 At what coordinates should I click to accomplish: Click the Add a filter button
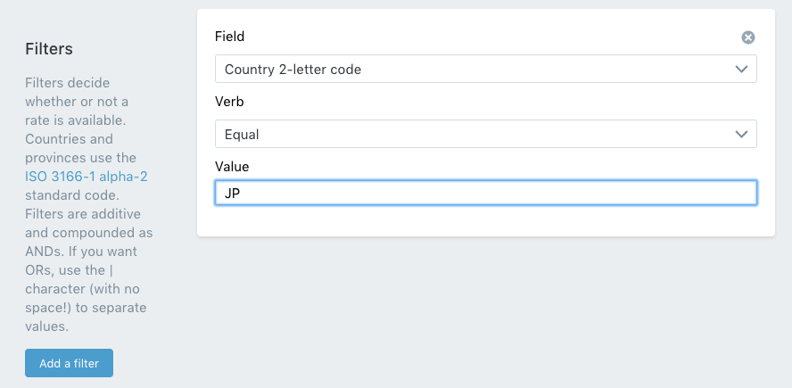tap(70, 363)
